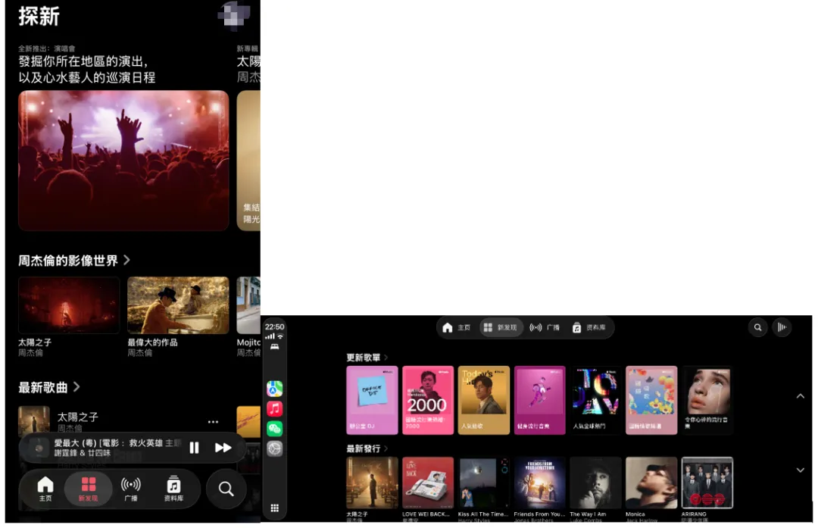Open Today's Hits 人氣新歌 playlist card
This screenshot has width=818, height=528.
click(483, 400)
